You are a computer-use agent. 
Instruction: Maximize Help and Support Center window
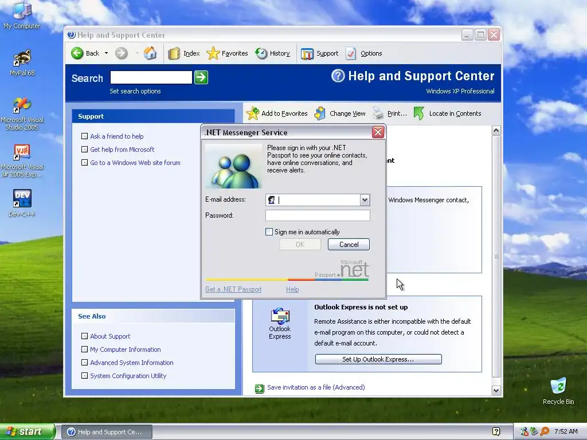tap(480, 35)
